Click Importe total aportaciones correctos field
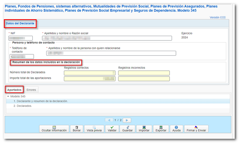This screenshot has width=239, height=143. click(90, 78)
